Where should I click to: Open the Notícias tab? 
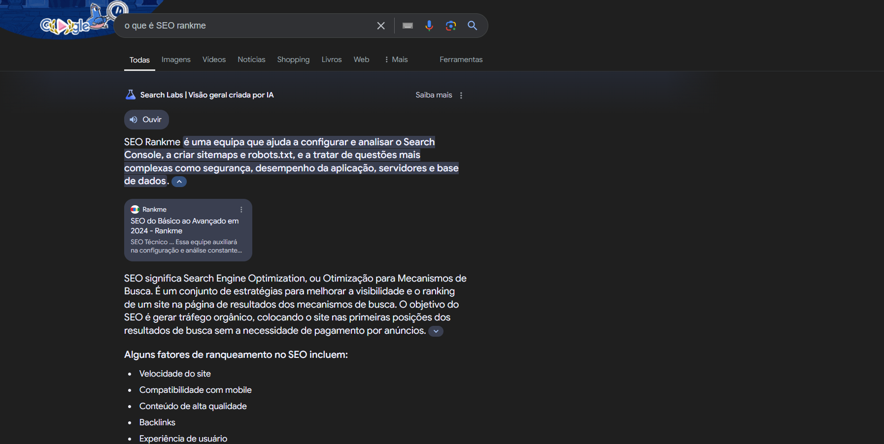251,60
